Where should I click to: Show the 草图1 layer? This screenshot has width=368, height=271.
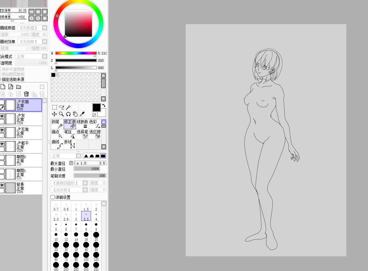2,171
